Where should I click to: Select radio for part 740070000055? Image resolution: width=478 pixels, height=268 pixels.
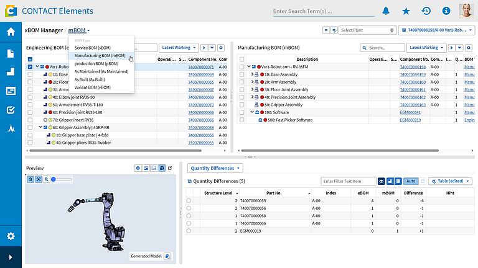click(x=189, y=200)
